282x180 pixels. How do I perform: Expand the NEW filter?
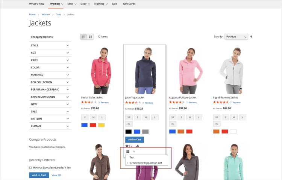click(x=50, y=104)
